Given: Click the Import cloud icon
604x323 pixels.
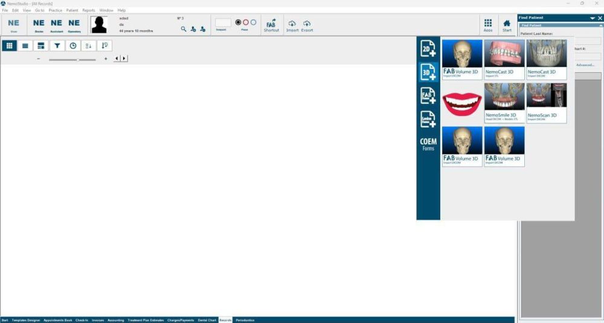Looking at the screenshot, I should pyautogui.click(x=292, y=25).
